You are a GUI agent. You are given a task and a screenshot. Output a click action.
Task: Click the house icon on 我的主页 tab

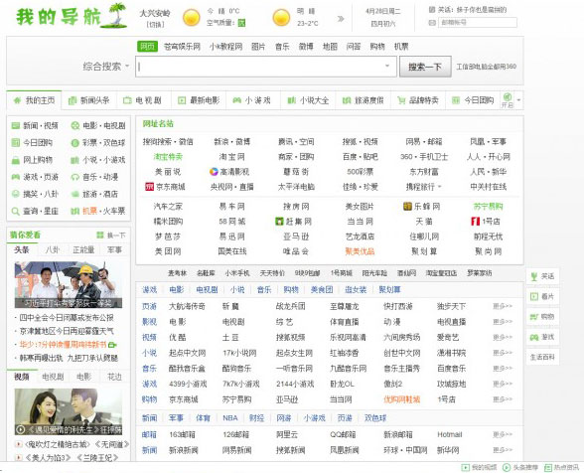click(17, 100)
